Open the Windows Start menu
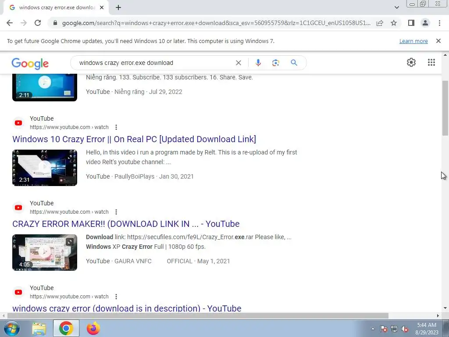449x337 pixels. tap(11, 328)
